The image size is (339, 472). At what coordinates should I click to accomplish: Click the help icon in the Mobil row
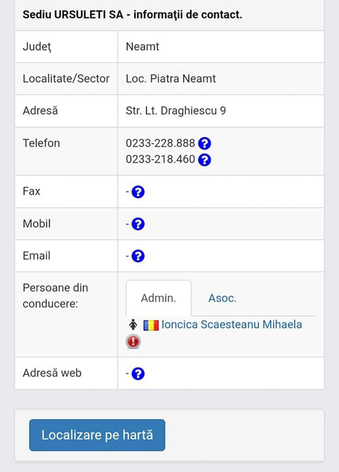coord(138,224)
